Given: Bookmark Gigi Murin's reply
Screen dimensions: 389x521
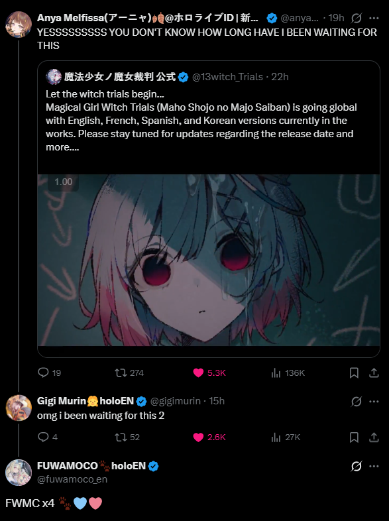Looking at the screenshot, I should [x=354, y=437].
